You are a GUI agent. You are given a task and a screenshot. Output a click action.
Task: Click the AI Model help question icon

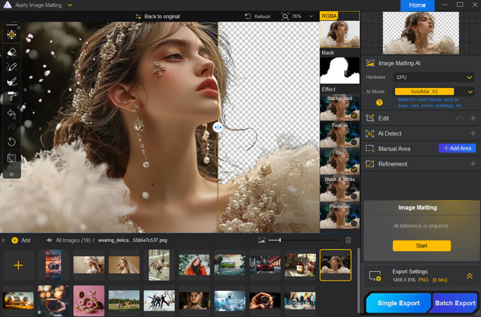pos(379,102)
